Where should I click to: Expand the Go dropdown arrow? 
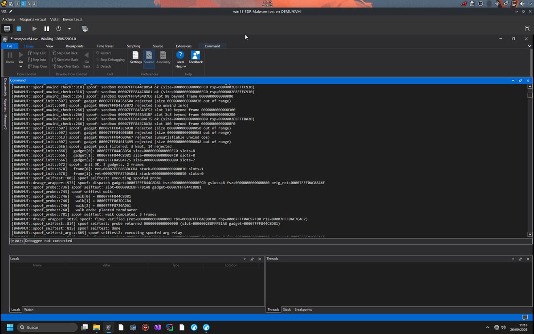(x=21, y=66)
